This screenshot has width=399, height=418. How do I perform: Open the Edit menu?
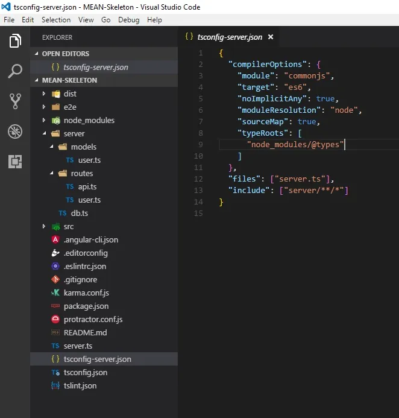click(28, 20)
